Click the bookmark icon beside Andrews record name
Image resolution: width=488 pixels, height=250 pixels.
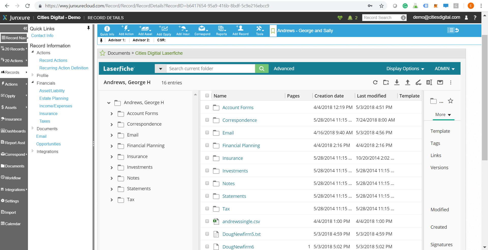(x=273, y=31)
